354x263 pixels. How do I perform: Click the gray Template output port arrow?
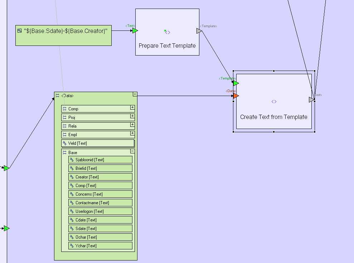pyautogui.click(x=199, y=31)
